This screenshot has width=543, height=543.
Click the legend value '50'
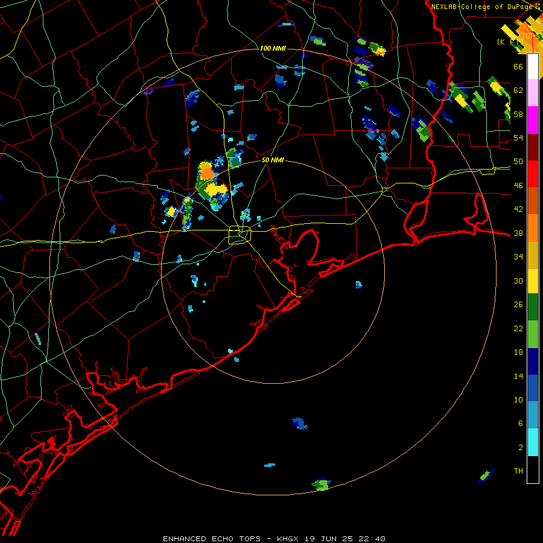[x=518, y=162]
